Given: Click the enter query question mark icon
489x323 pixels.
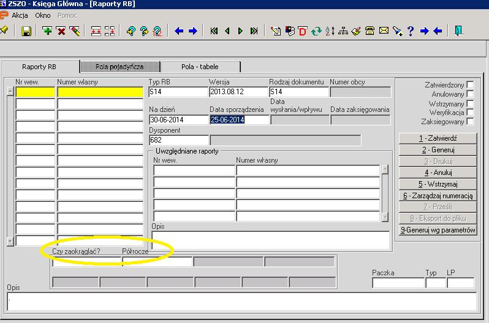Looking at the screenshot, I should pyautogui.click(x=131, y=31).
